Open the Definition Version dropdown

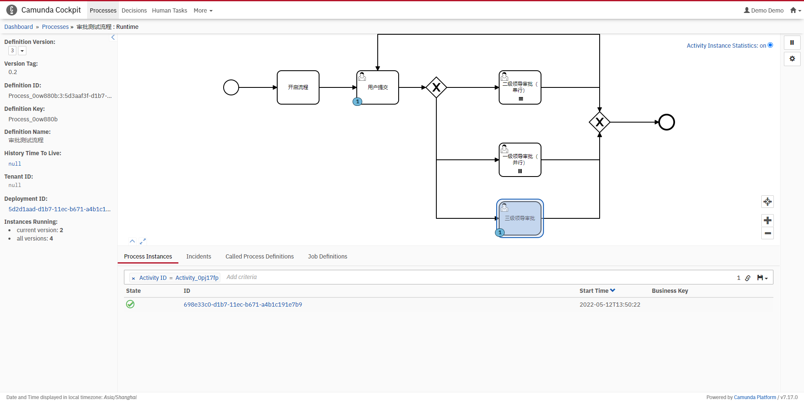coord(22,51)
